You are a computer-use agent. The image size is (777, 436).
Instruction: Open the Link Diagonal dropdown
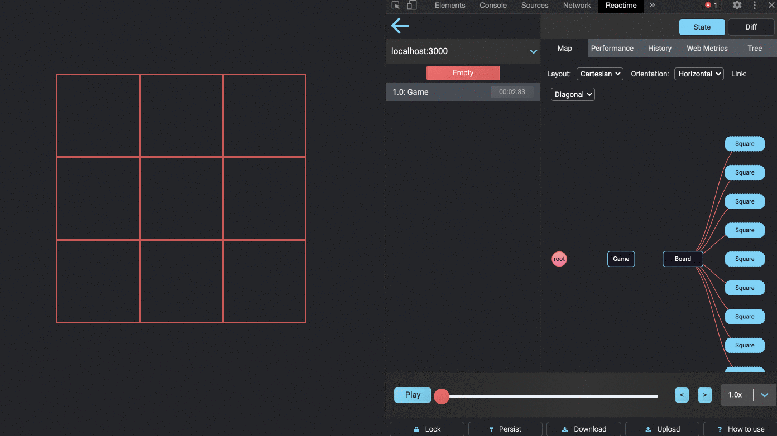coord(572,94)
